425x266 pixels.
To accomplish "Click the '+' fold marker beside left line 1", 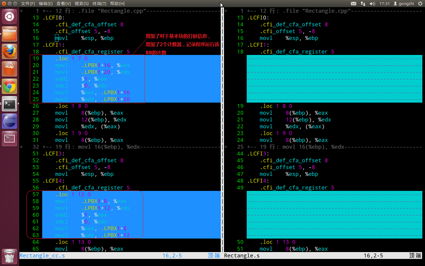I will tap(22, 11).
